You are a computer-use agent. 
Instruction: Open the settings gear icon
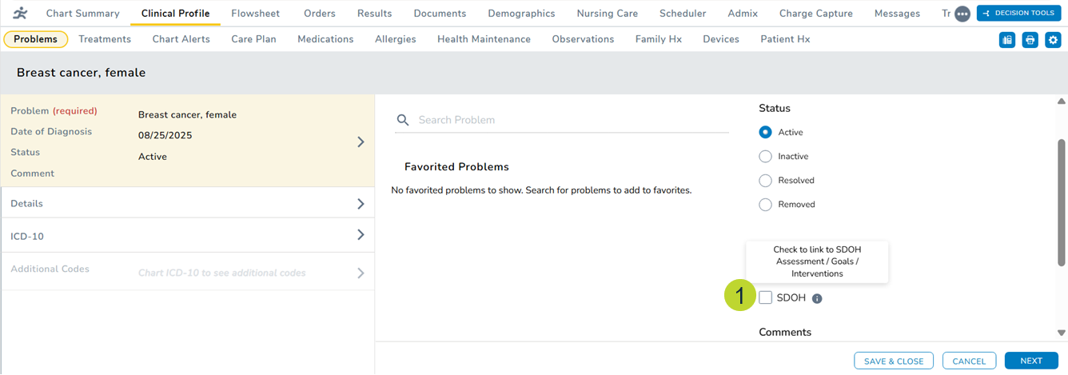tap(1053, 40)
